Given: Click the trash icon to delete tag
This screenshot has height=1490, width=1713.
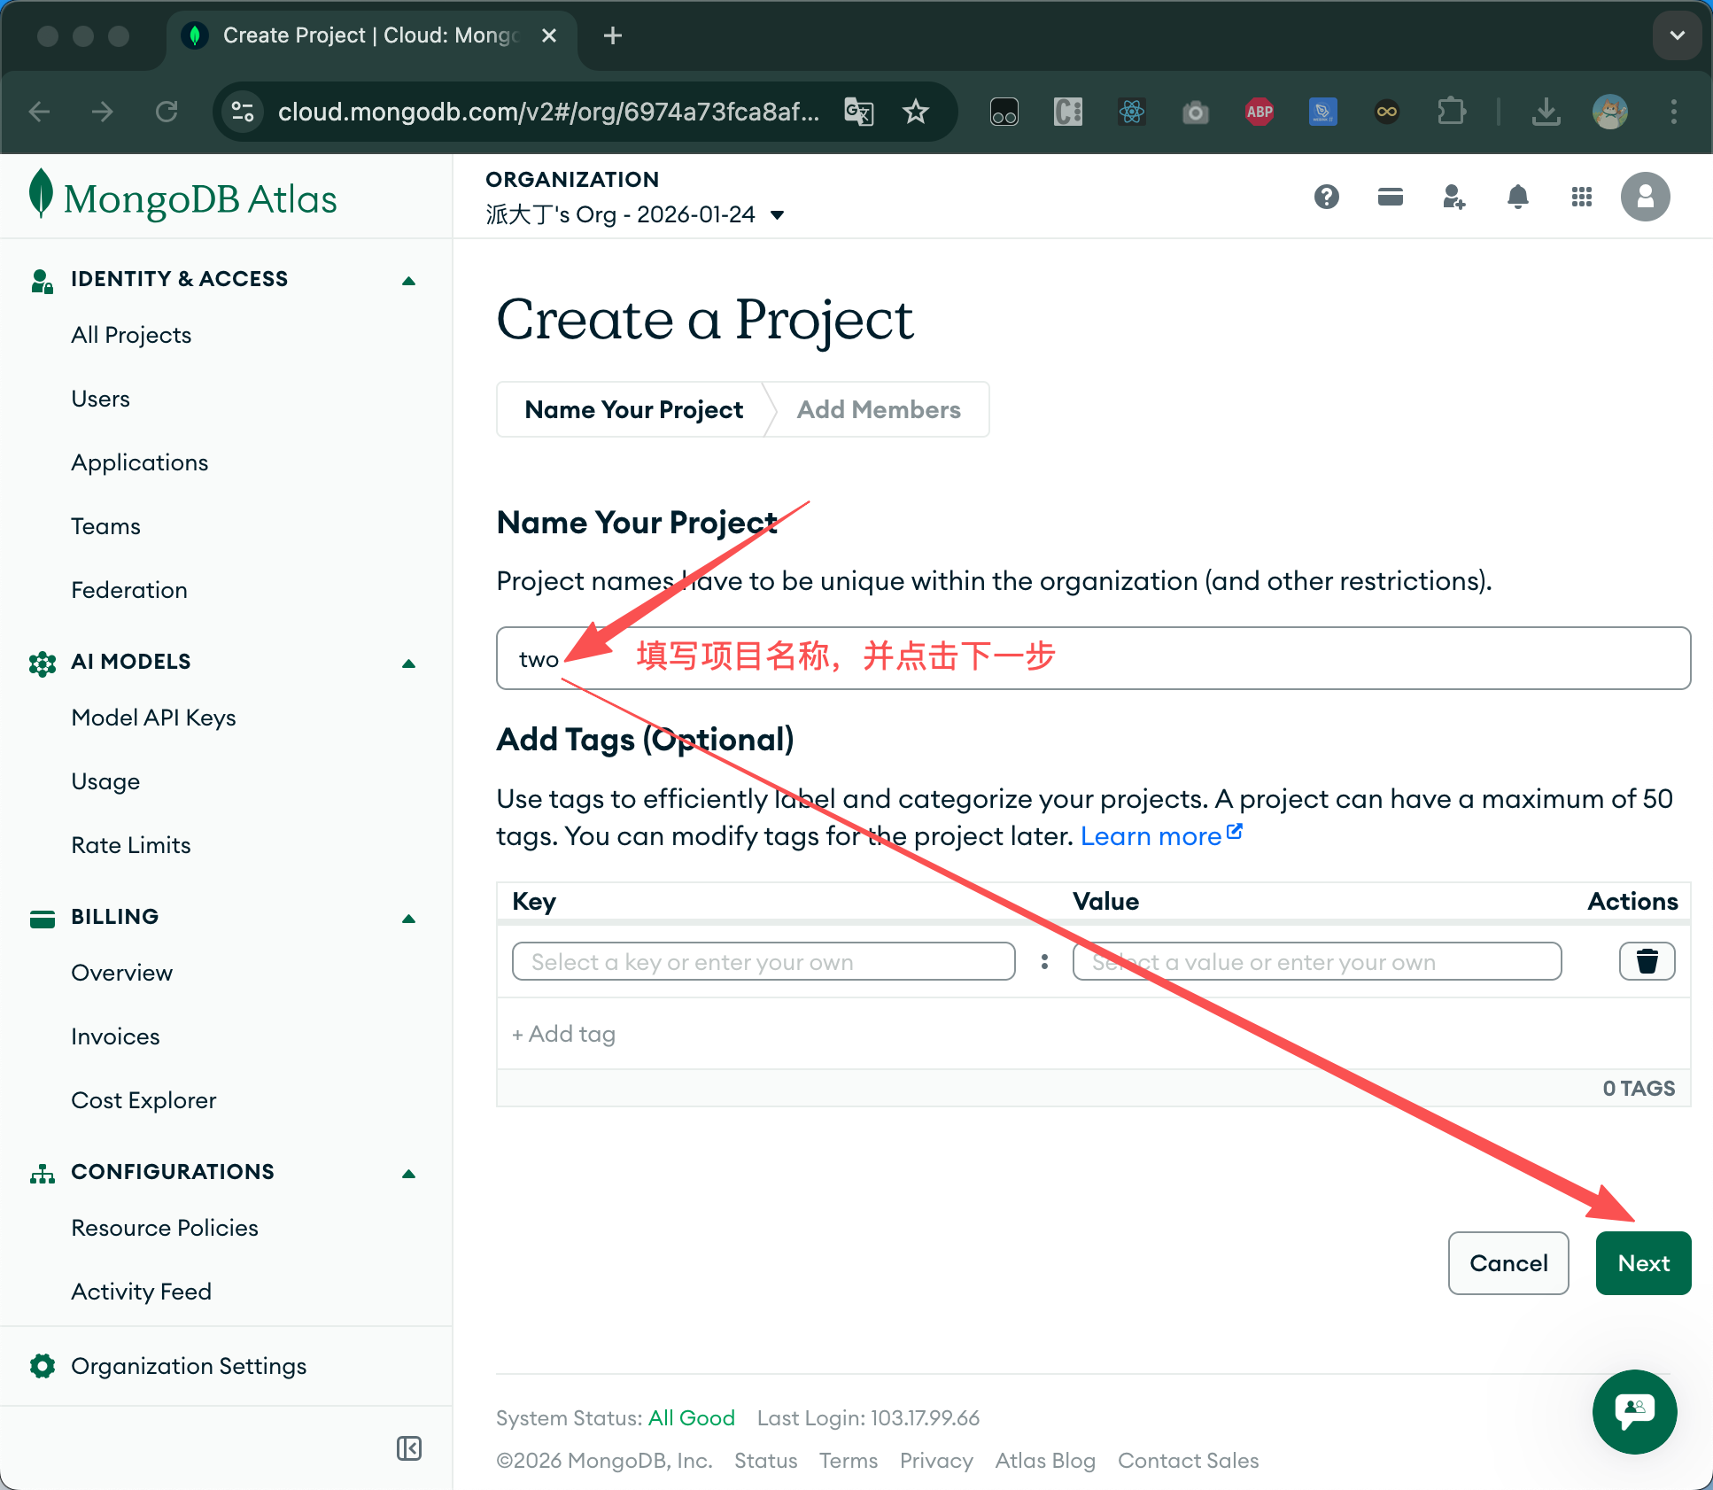Looking at the screenshot, I should coord(1647,961).
